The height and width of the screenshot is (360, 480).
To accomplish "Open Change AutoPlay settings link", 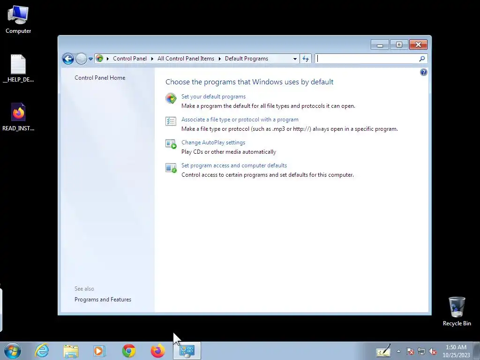I will (x=213, y=142).
